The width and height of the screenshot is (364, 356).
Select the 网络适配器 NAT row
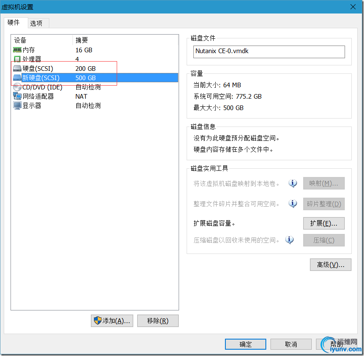pos(95,96)
